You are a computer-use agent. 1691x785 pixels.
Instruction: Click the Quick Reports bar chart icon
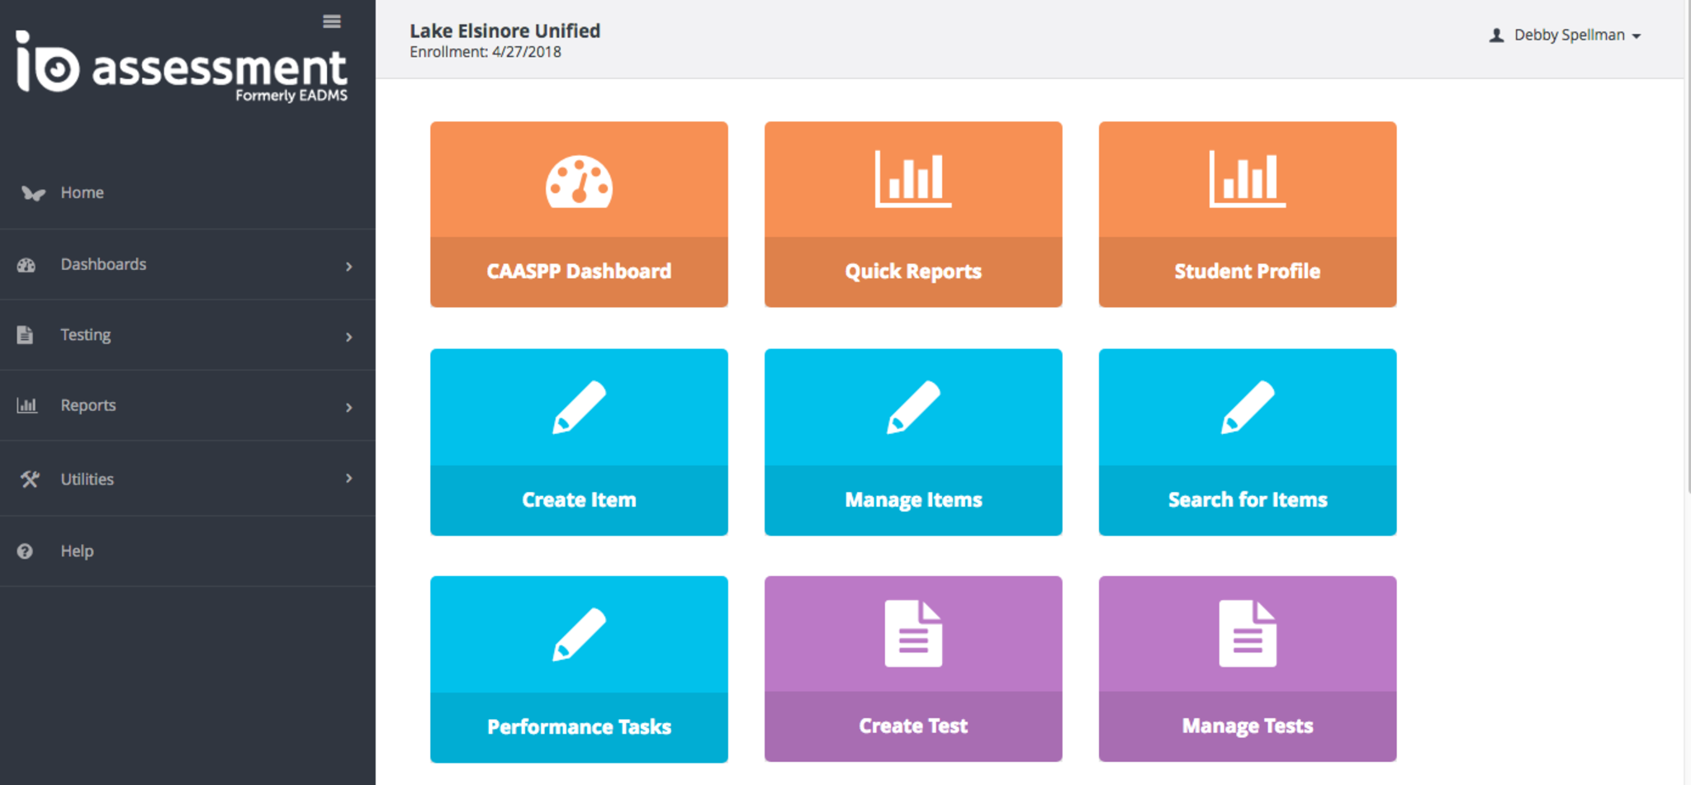[x=912, y=178]
